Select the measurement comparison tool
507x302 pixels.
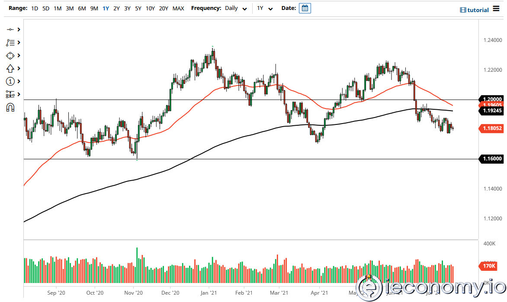point(10,94)
